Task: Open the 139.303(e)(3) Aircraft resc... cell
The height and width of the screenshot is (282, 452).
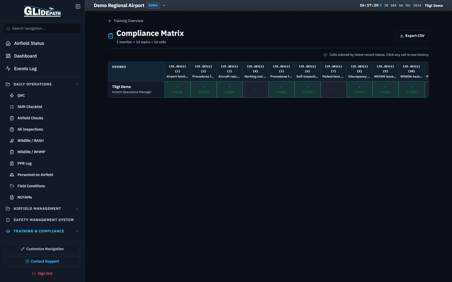Action: [230, 89]
